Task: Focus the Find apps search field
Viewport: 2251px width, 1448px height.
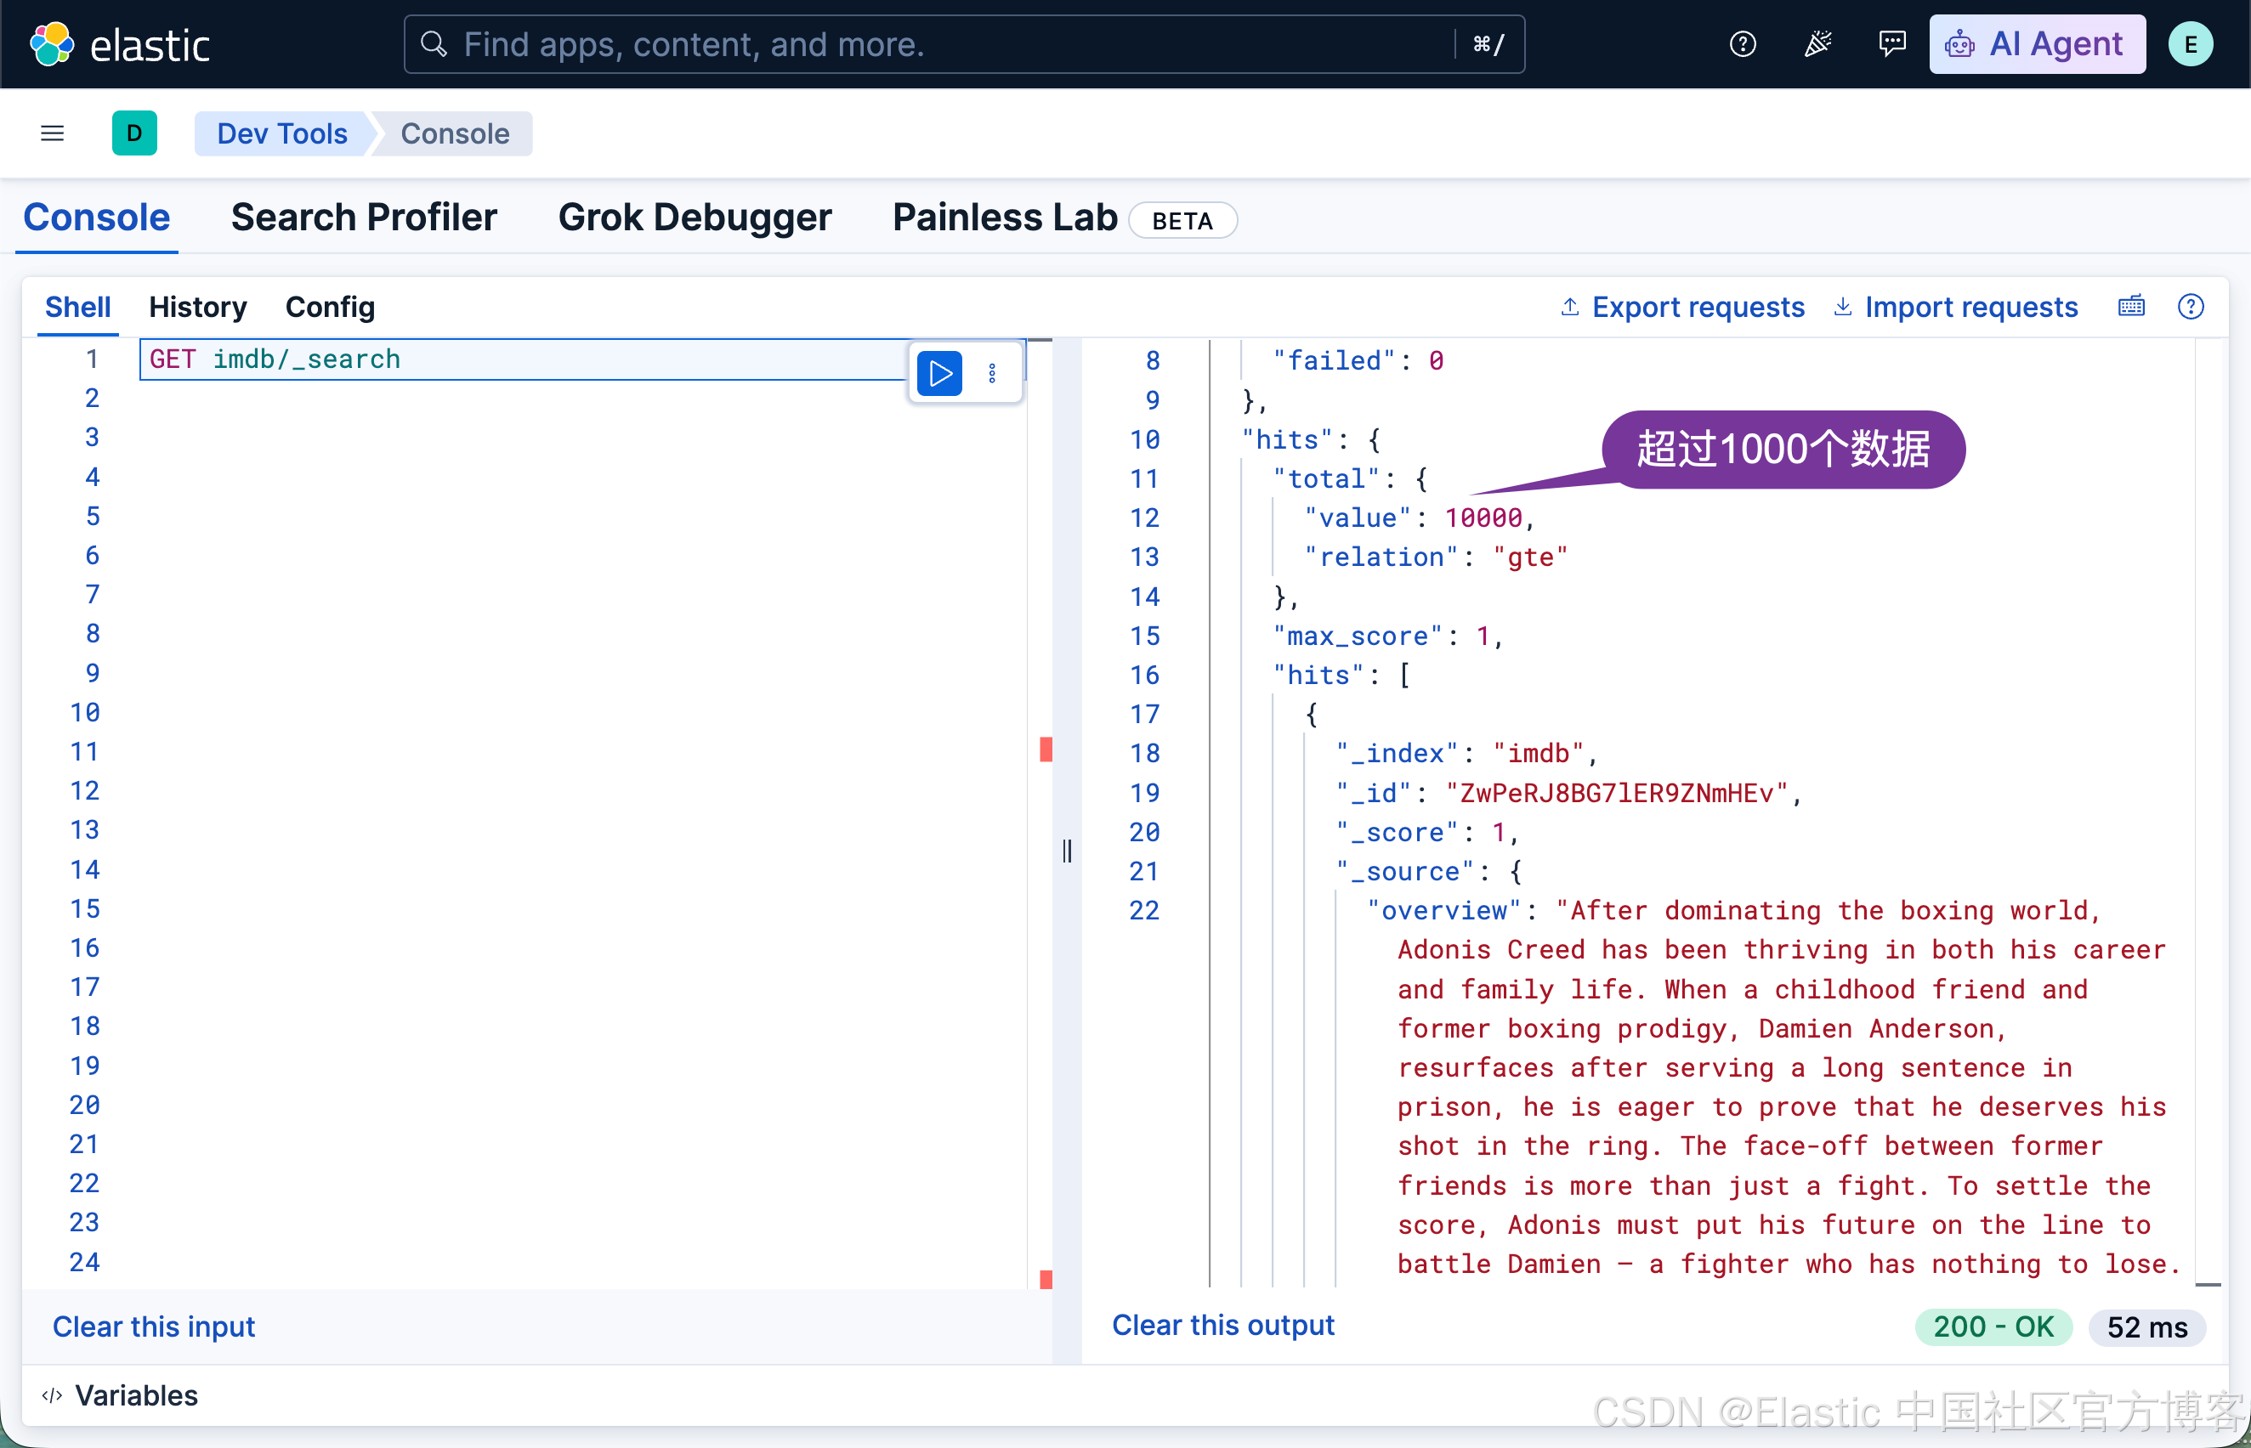Action: tap(964, 44)
